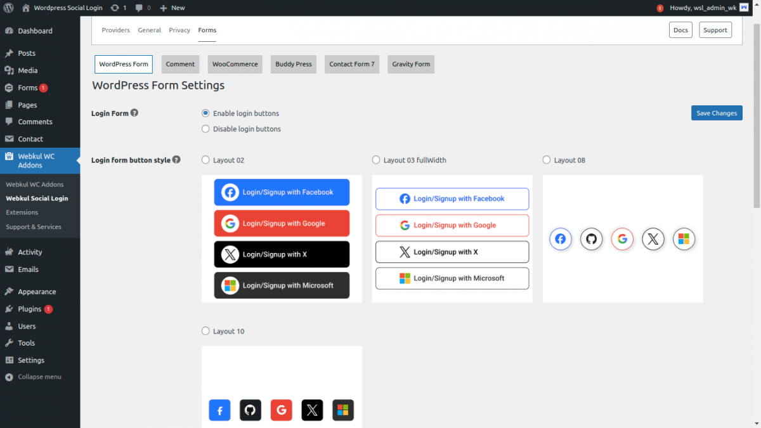The image size is (761, 428).
Task: Click the Layout 03 fullWidth preview image
Action: click(452, 238)
